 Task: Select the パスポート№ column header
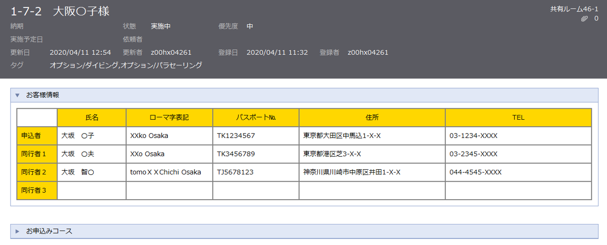[x=256, y=117]
